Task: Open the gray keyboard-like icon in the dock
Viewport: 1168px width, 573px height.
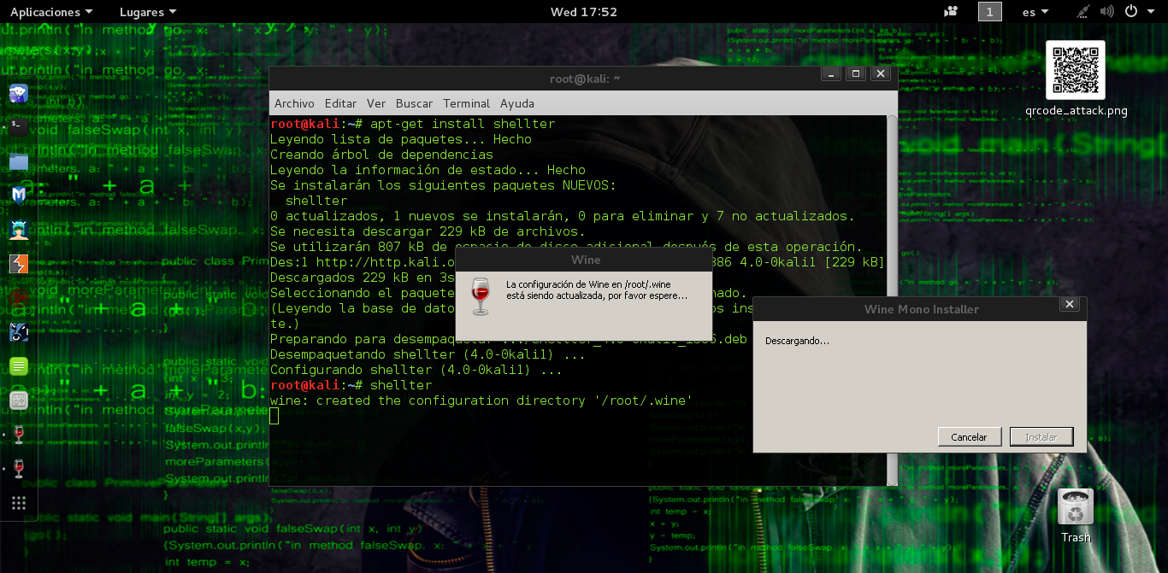Action: click(x=19, y=401)
